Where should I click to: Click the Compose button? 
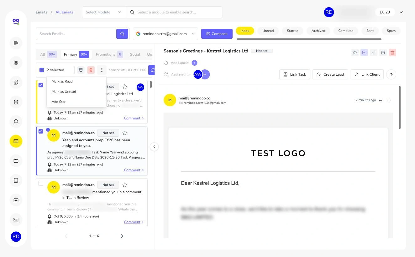click(217, 34)
